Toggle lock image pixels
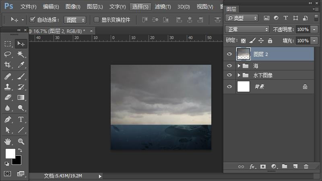 click(252, 41)
